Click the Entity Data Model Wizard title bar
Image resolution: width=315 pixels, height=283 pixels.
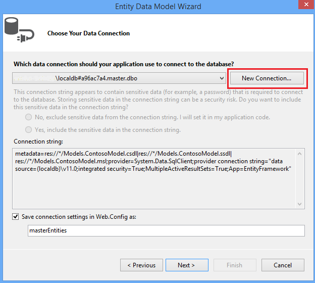coord(157,7)
